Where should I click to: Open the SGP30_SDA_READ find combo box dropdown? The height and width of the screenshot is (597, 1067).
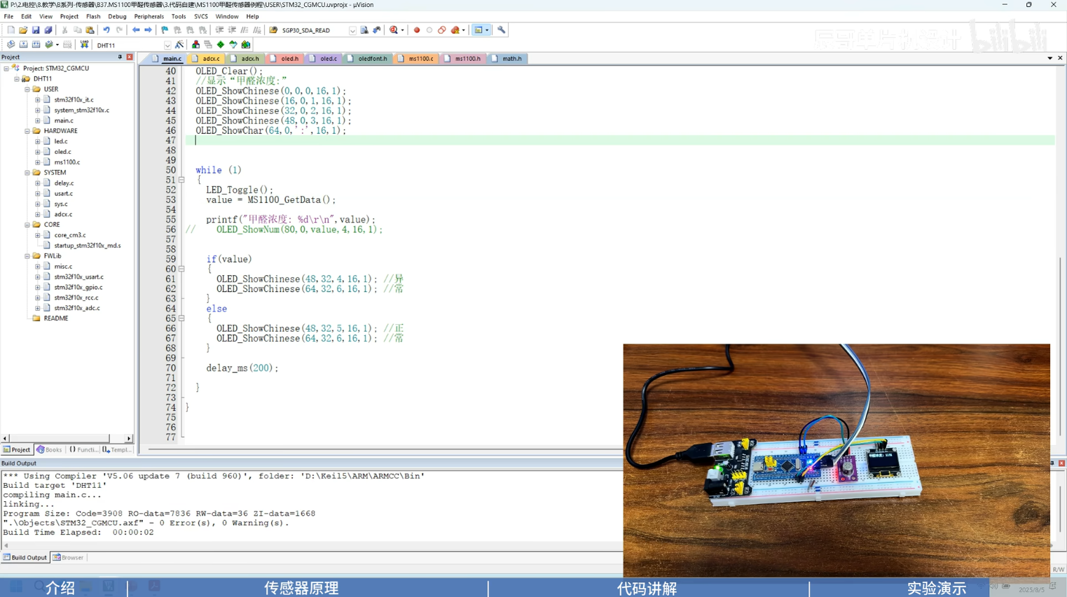[x=352, y=31]
